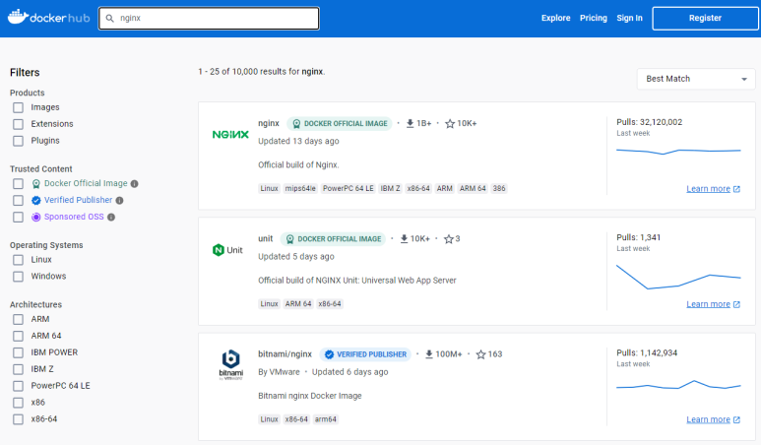Select the x86 architecture checkbox
The width and height of the screenshot is (761, 445).
[18, 403]
